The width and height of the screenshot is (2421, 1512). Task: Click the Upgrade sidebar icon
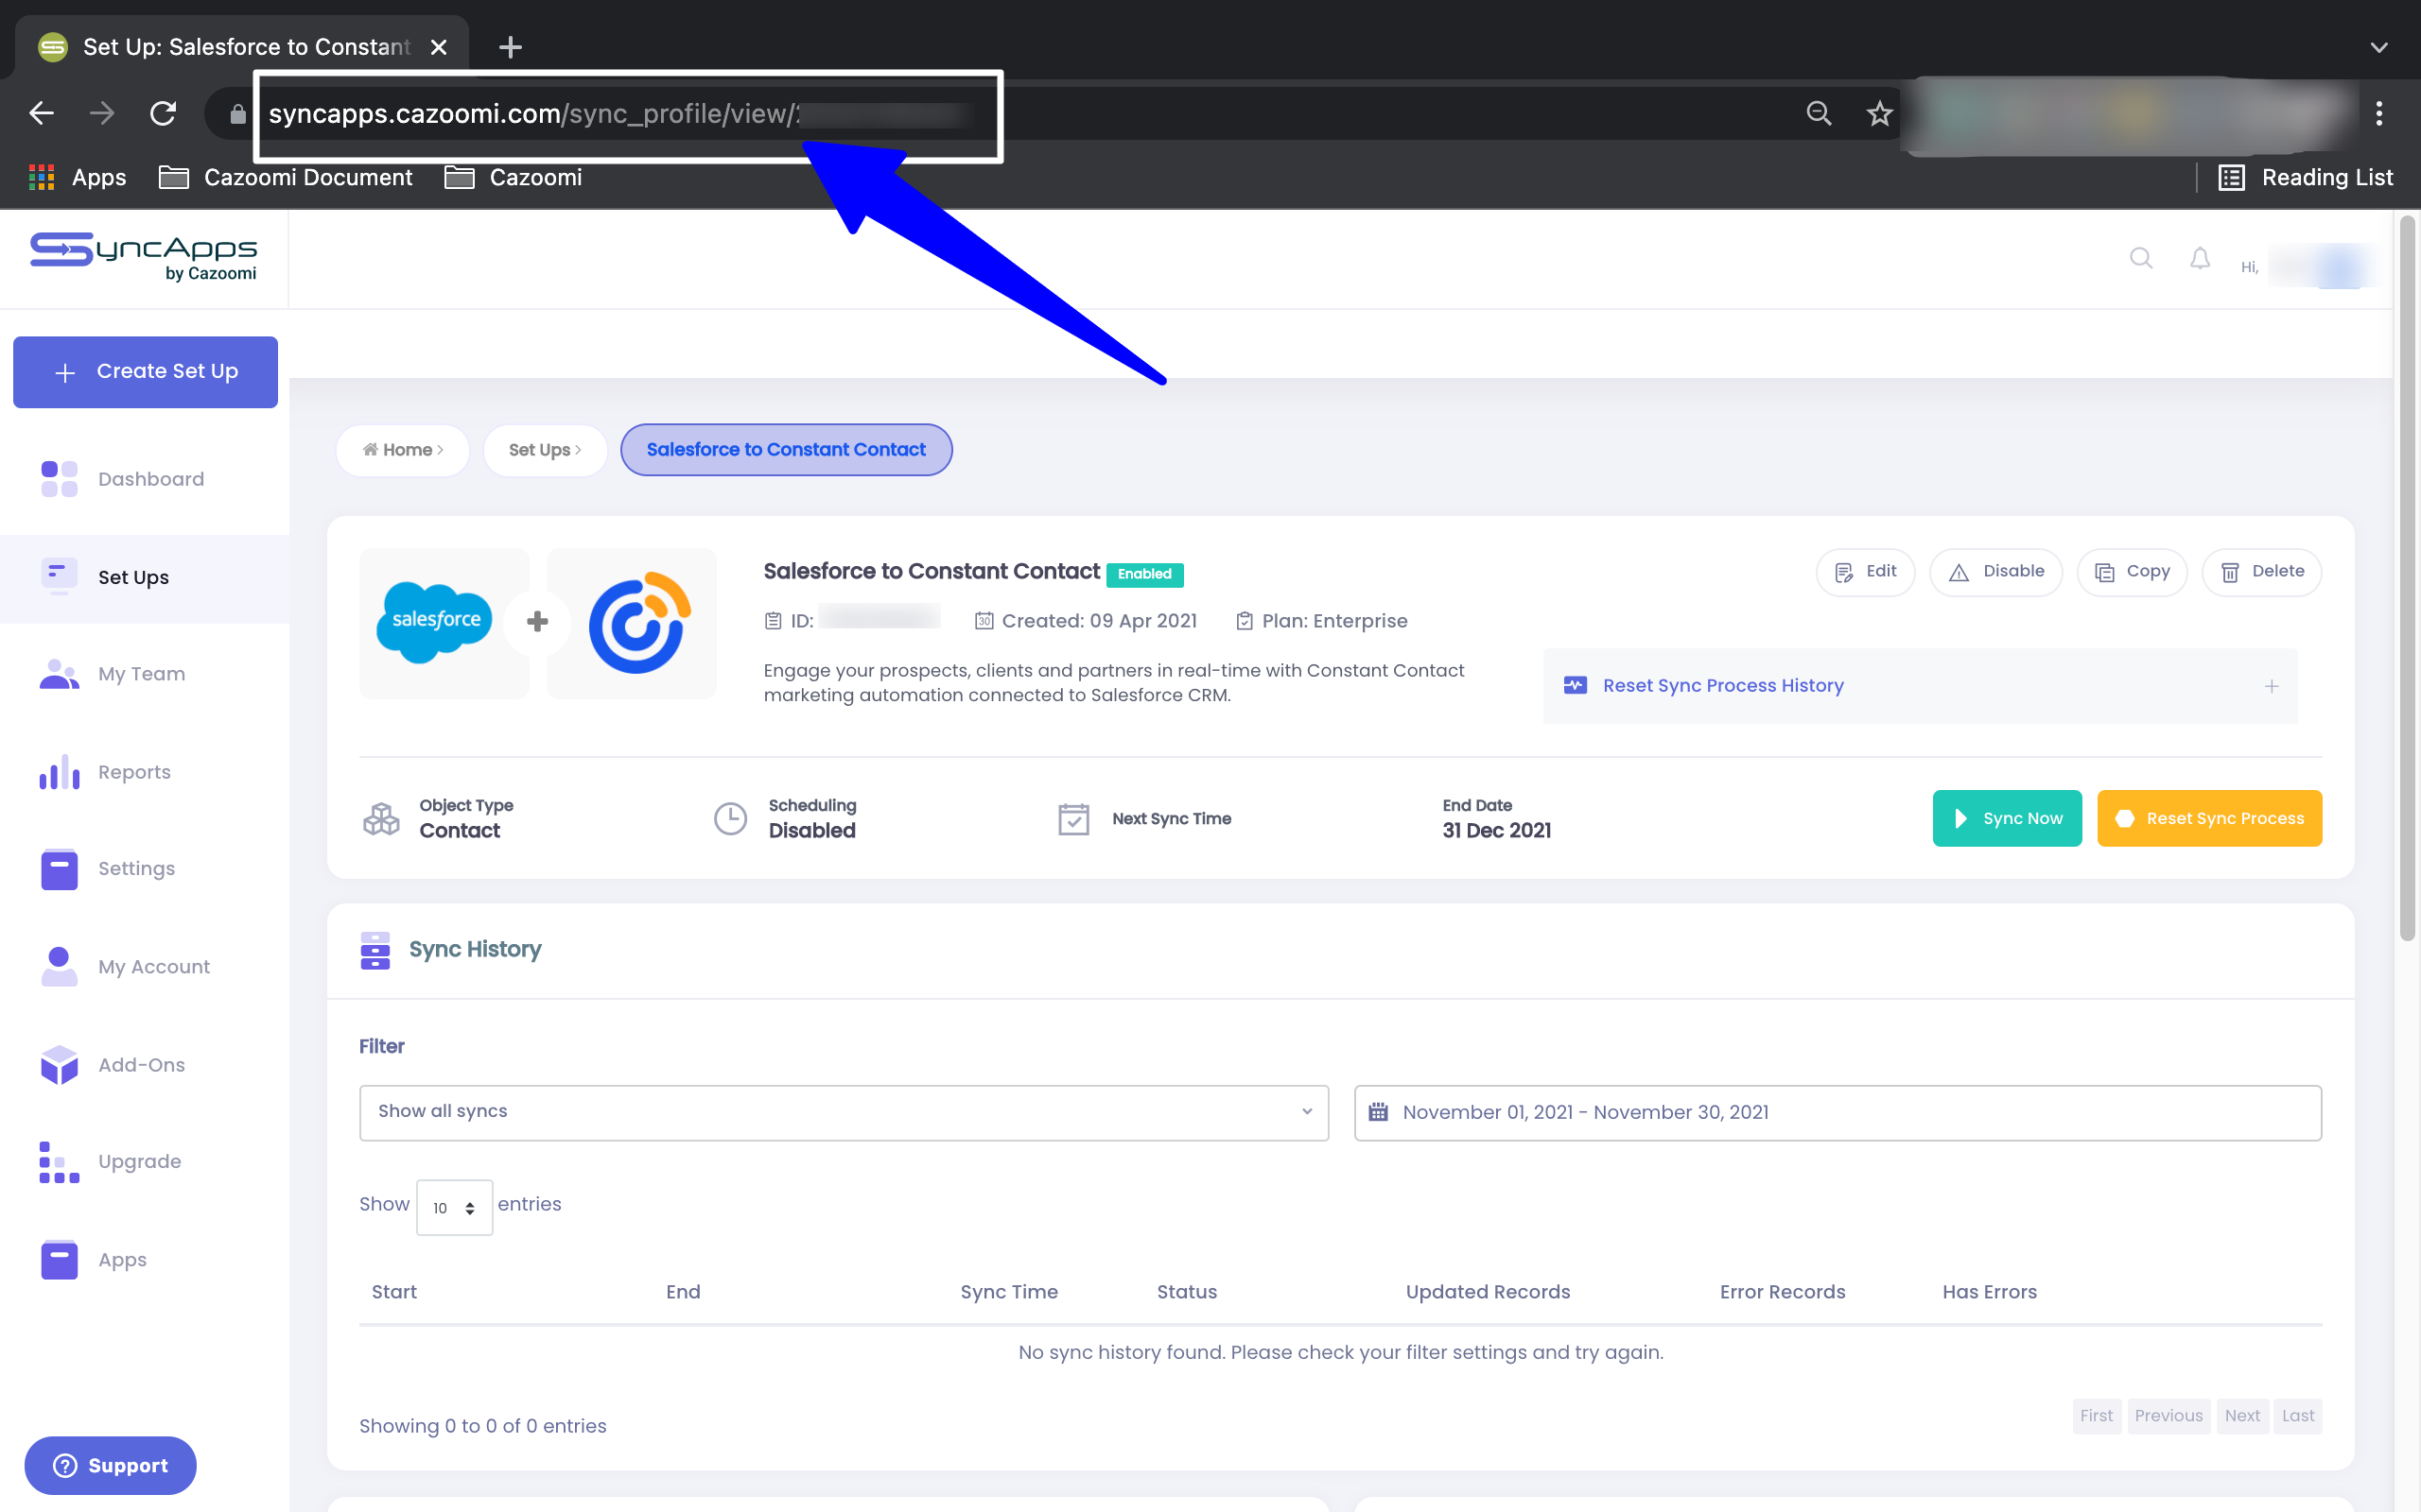(x=59, y=1162)
